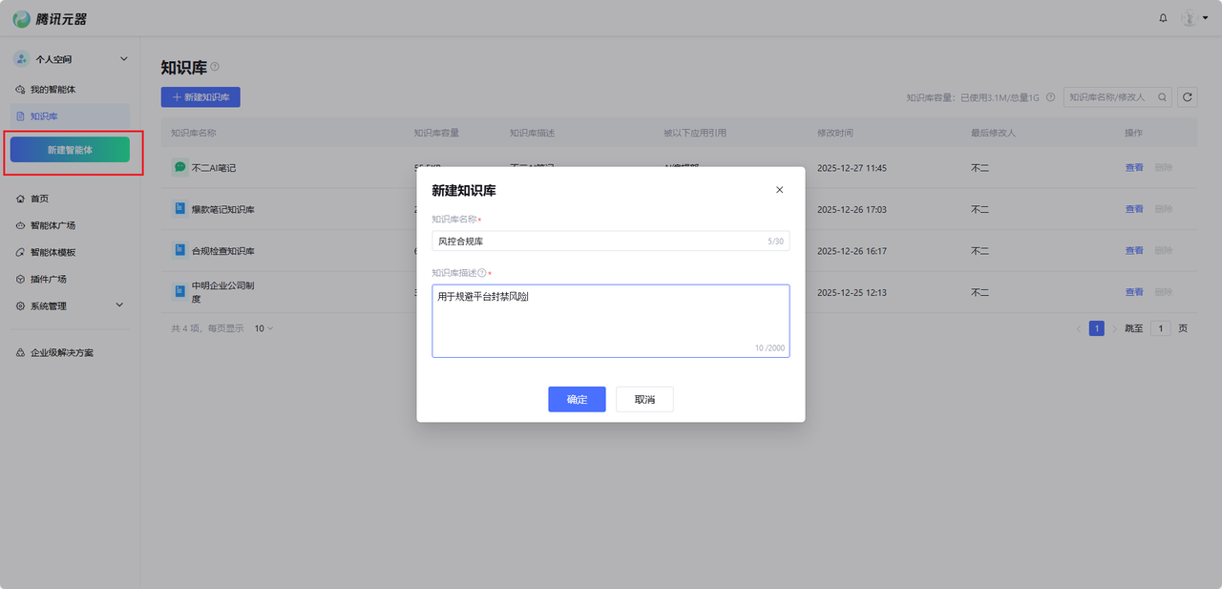The width and height of the screenshot is (1222, 589).
Task: Click 查看 for 不二AI笔记 row
Action: pos(1134,168)
